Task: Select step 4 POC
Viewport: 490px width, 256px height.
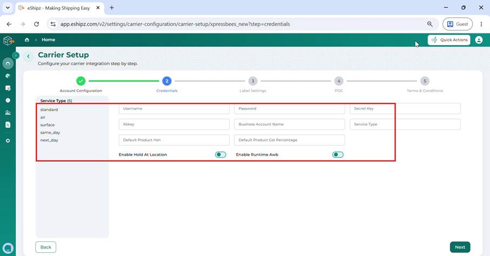Action: 339,81
